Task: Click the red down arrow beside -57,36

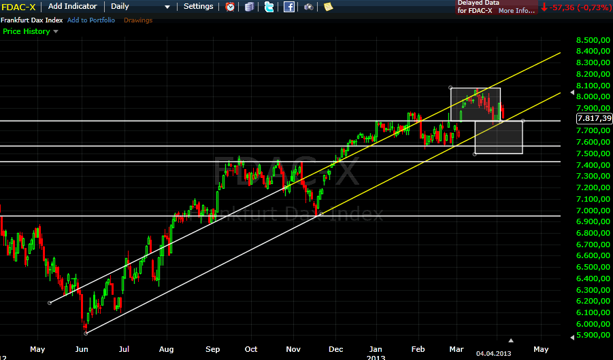Action: click(x=544, y=7)
